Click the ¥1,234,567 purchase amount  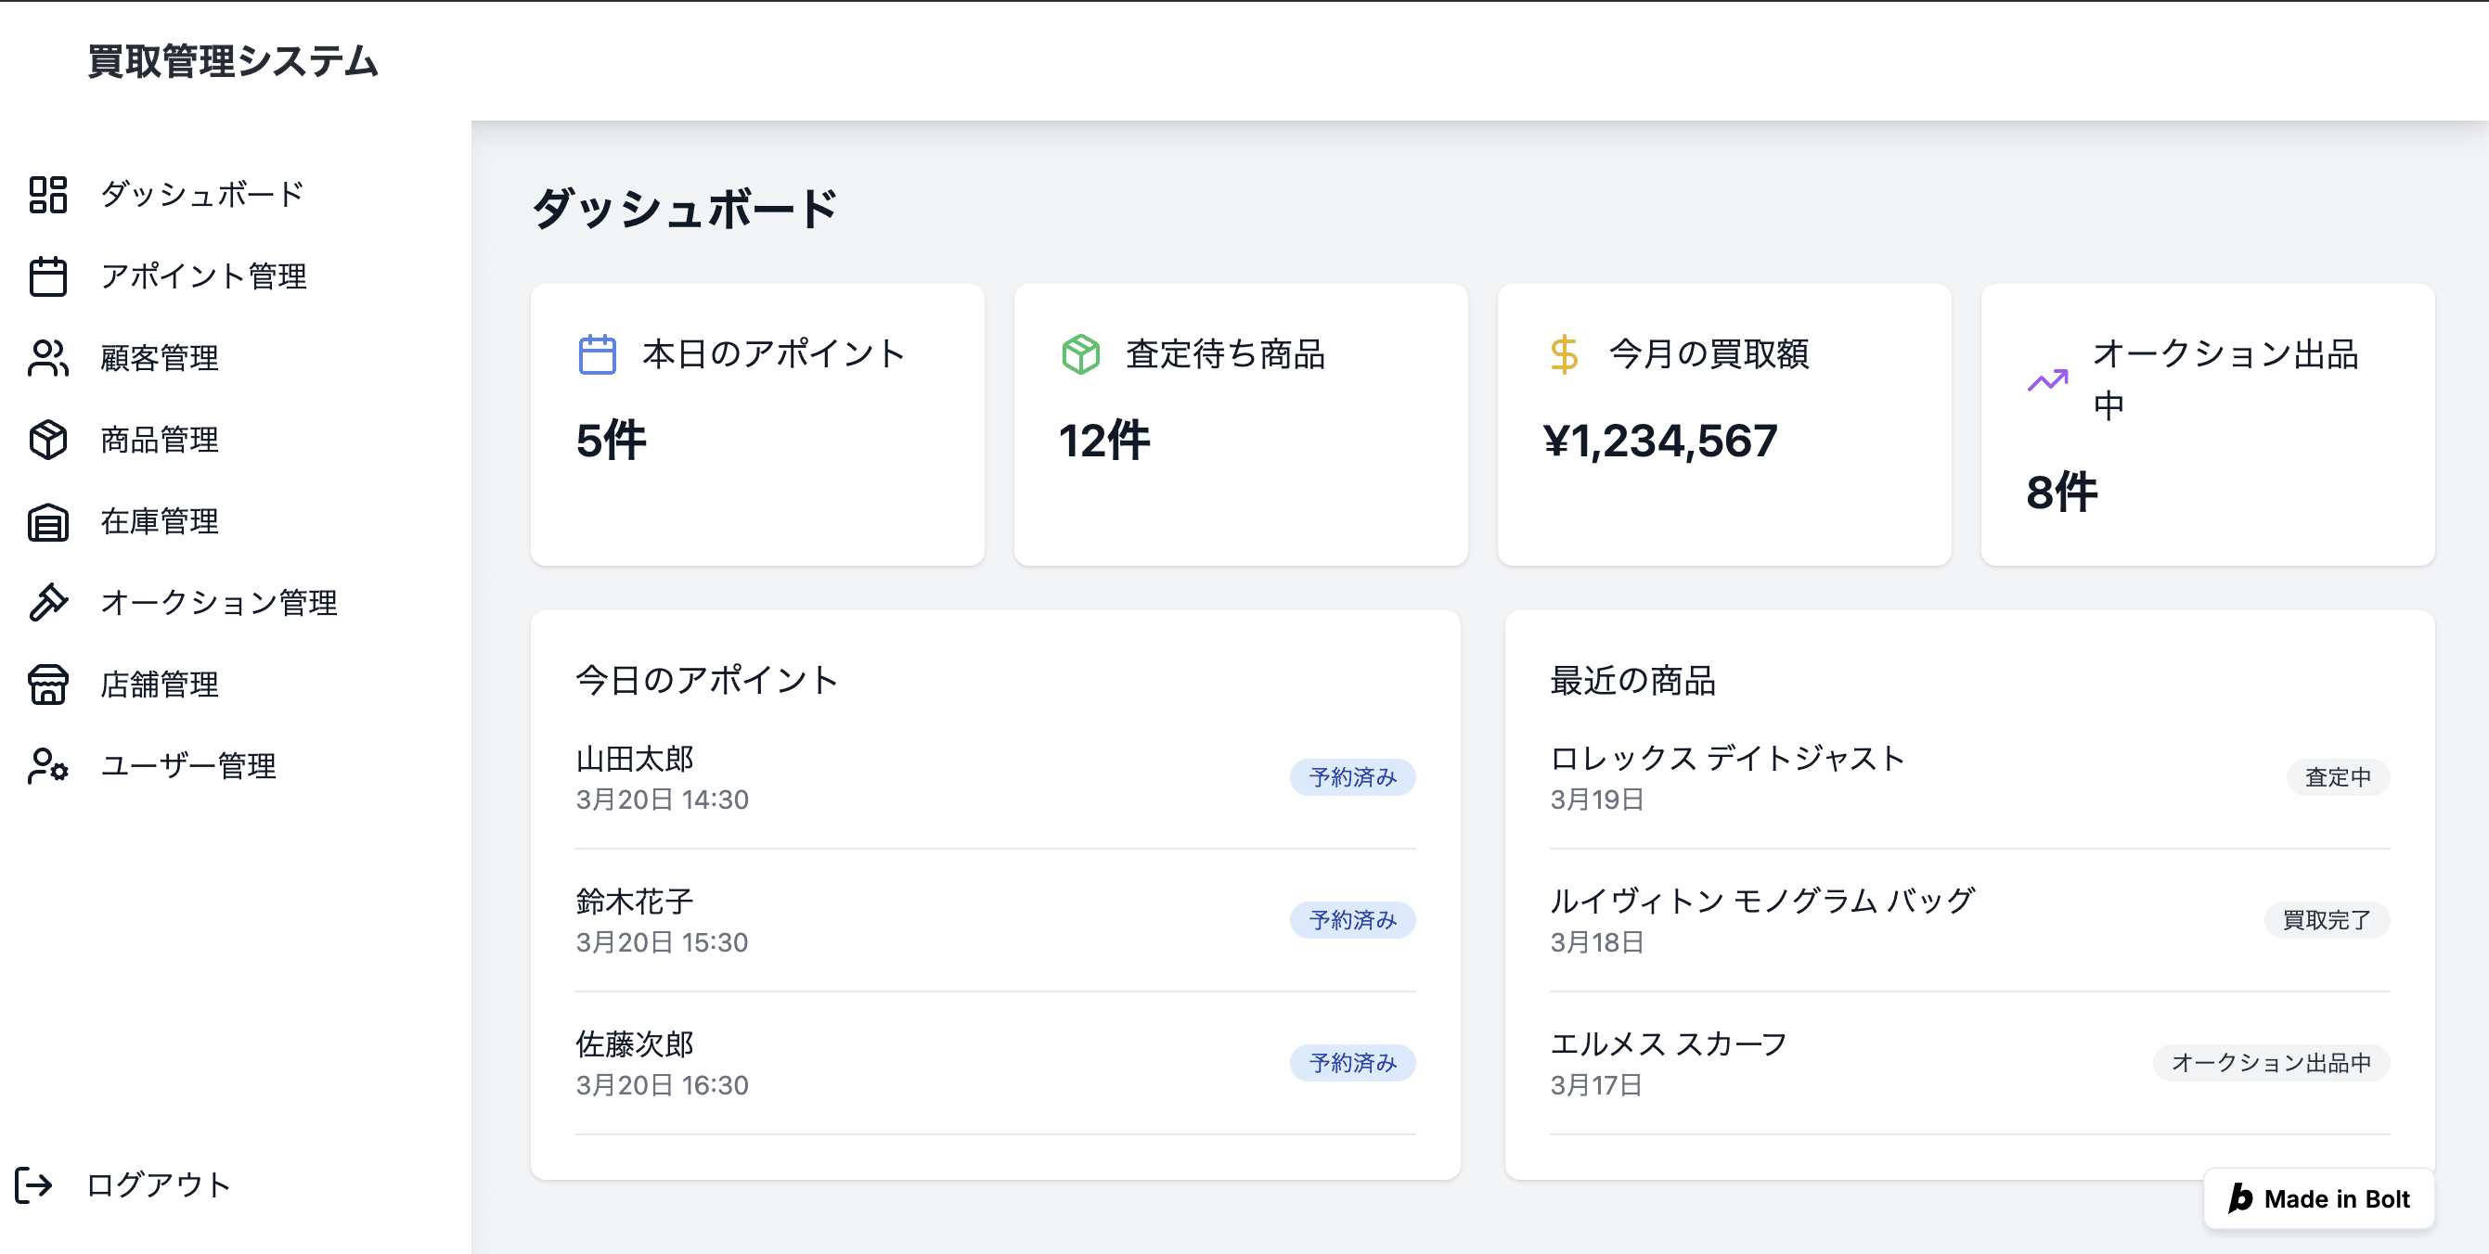pos(1660,441)
